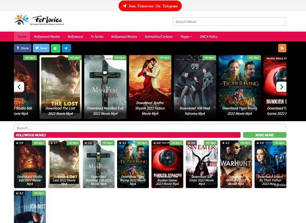The image size is (306, 223).
Task: Open Nollywood Movies menu item
Action: coord(124,36)
